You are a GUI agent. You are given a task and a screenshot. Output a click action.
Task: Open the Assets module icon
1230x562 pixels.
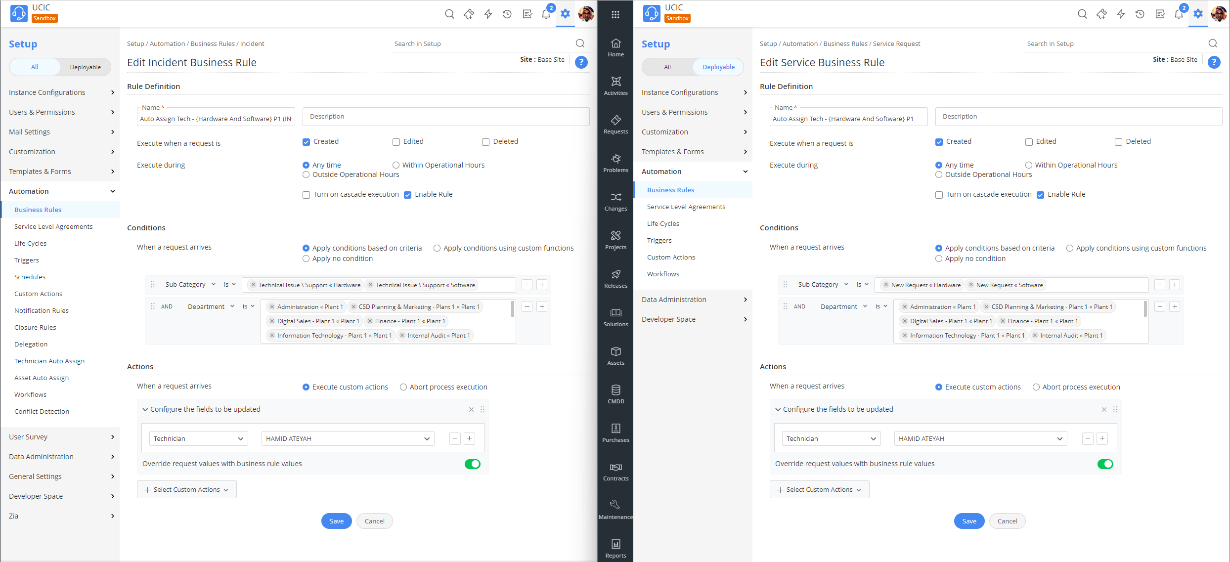[x=615, y=355]
